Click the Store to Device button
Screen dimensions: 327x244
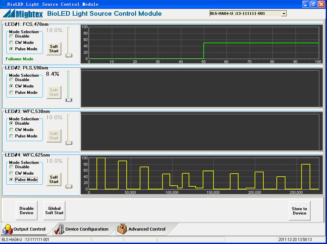tap(299, 210)
